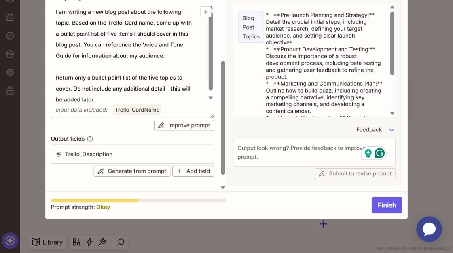Screen dimensions: 453x253
Task: Select the add-block icon next to Library
Action: (76, 242)
